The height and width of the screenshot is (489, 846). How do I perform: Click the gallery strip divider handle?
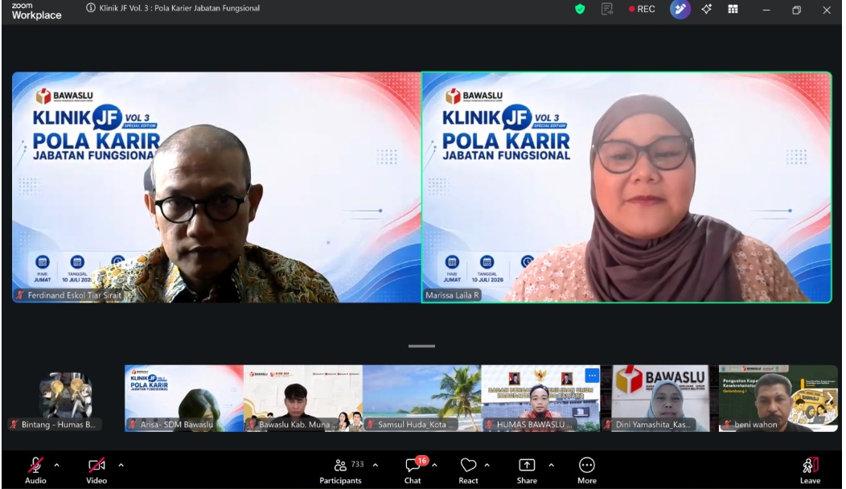pos(421,346)
